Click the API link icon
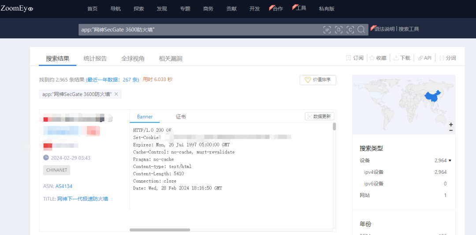Viewport: 476px width, 235px height. click(x=420, y=58)
